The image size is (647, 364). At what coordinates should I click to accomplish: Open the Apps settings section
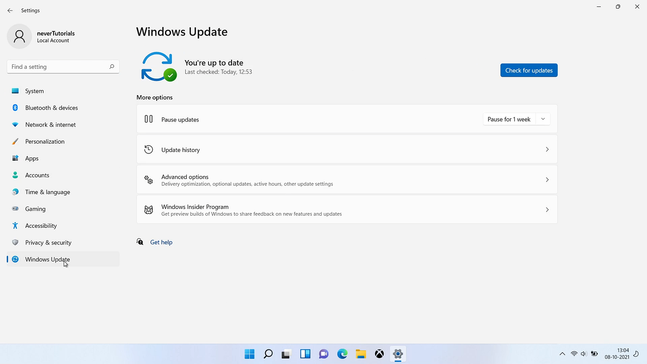tap(31, 158)
